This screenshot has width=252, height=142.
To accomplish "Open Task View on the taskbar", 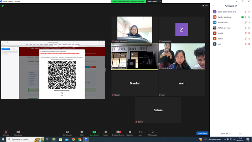I will pyautogui.click(x=47, y=139).
